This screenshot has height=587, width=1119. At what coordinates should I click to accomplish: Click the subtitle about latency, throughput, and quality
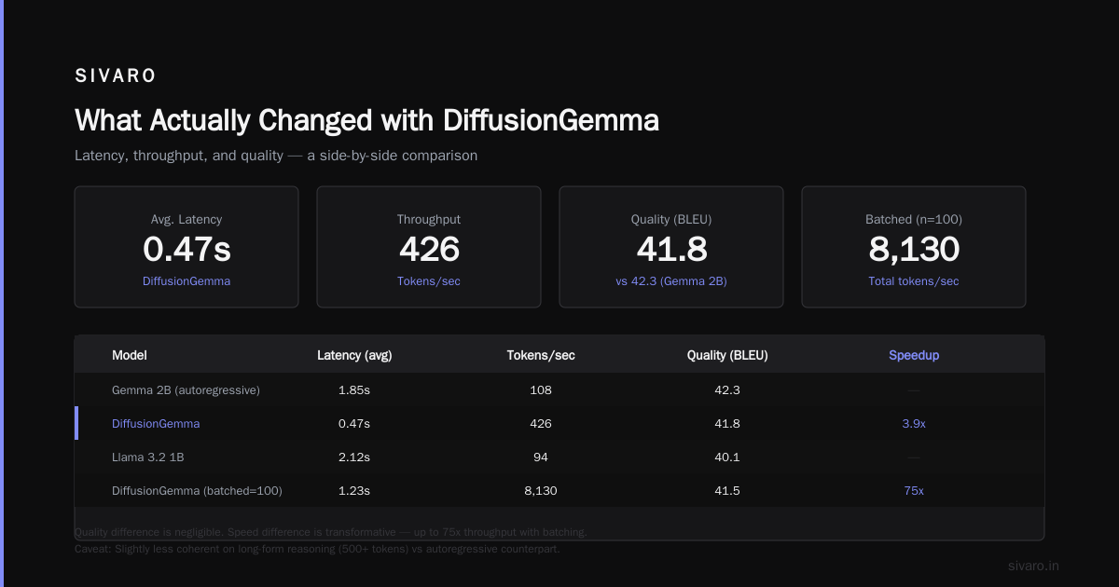pos(276,156)
